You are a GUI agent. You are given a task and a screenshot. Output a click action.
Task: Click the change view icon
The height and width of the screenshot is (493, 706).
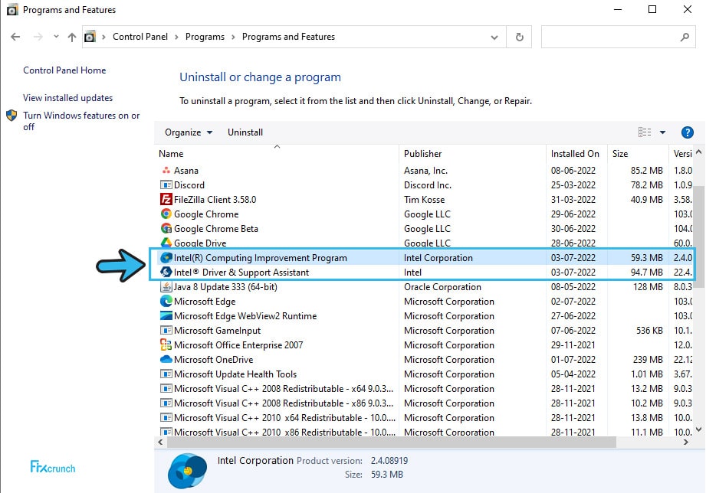[x=645, y=132]
